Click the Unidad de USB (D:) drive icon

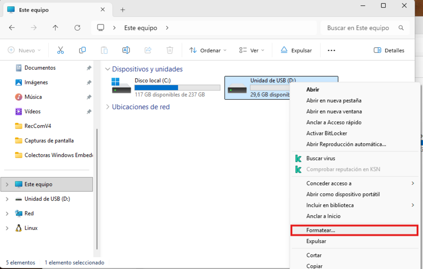point(237,88)
